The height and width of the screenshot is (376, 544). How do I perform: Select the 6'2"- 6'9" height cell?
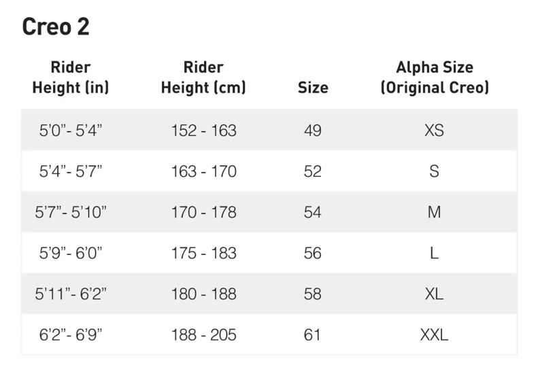pos(71,335)
